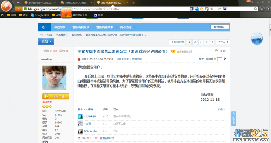Click the message icon below the user stats

point(45,142)
